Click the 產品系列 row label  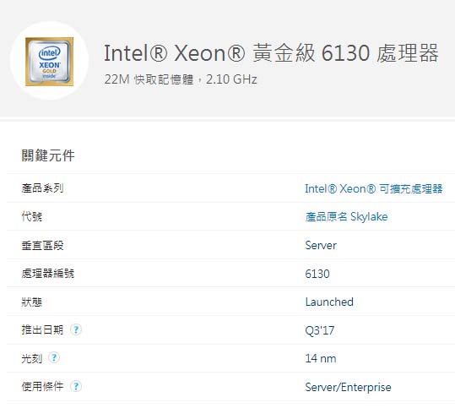click(x=42, y=188)
